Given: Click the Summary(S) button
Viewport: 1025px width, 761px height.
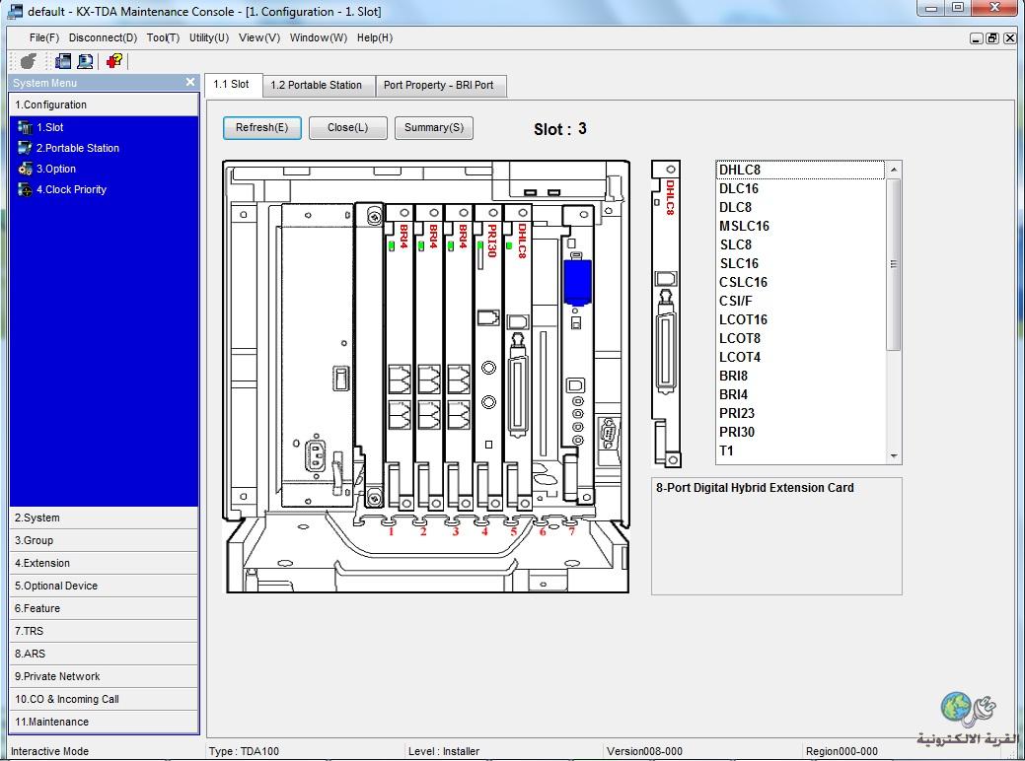Looking at the screenshot, I should click(x=434, y=127).
